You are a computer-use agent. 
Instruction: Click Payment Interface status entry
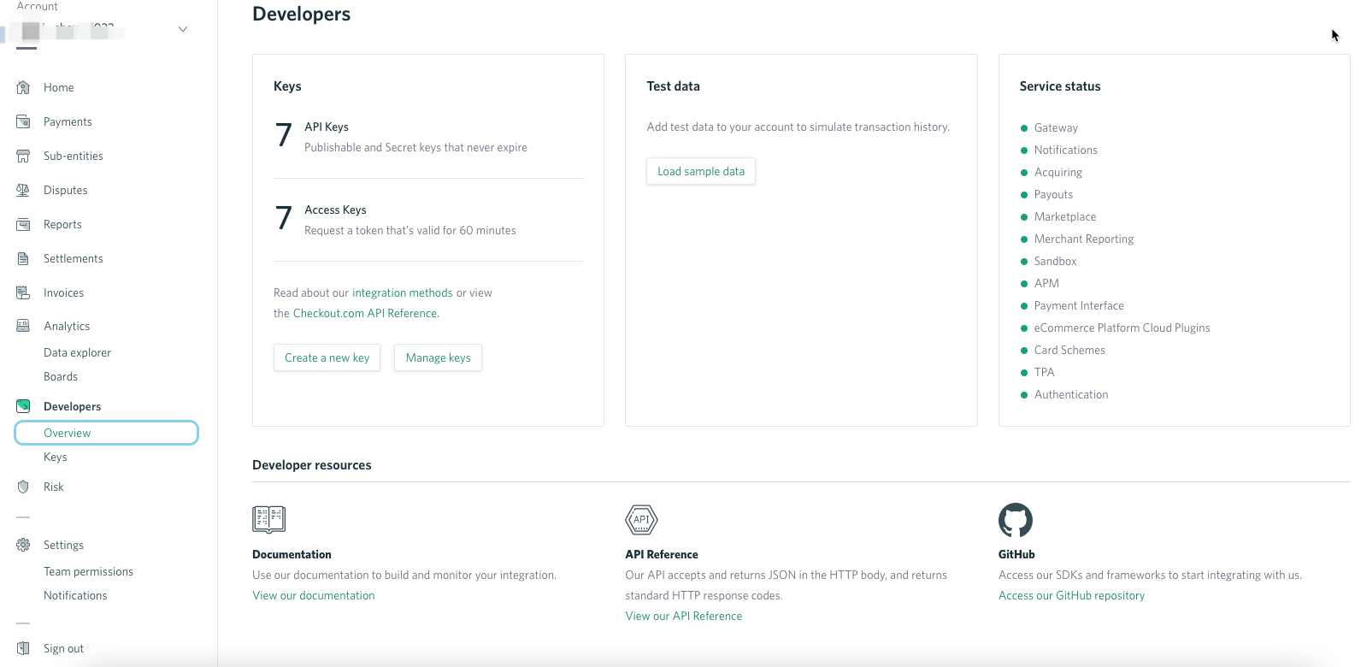pyautogui.click(x=1079, y=305)
